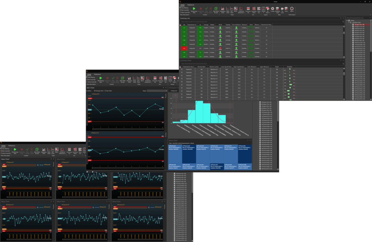The height and width of the screenshot is (242, 372).
Task: Toggle the 1/Feature10 series legend checkbox
Action: click(38, 165)
